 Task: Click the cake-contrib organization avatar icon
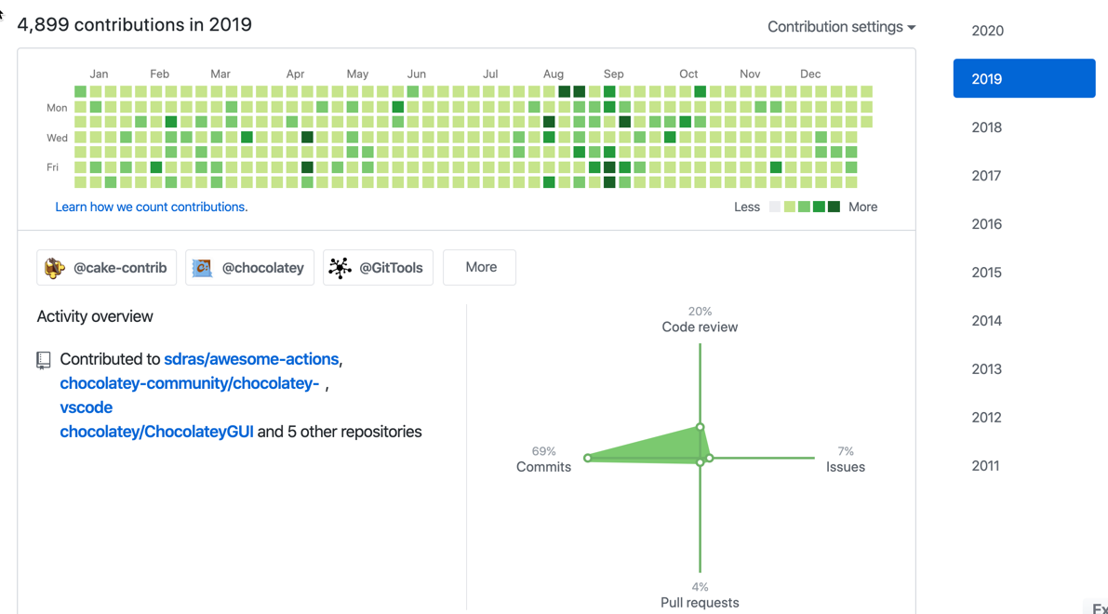coord(55,268)
